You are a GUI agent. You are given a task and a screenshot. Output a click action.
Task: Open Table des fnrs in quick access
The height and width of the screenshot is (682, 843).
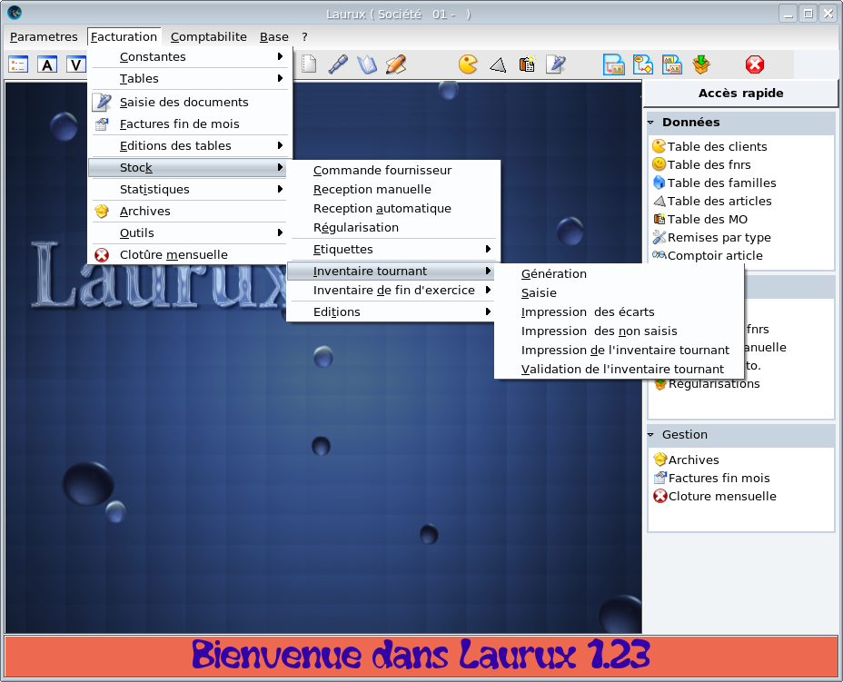pos(701,165)
